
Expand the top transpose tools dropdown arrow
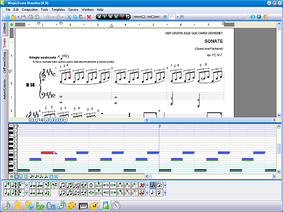click(27, 185)
